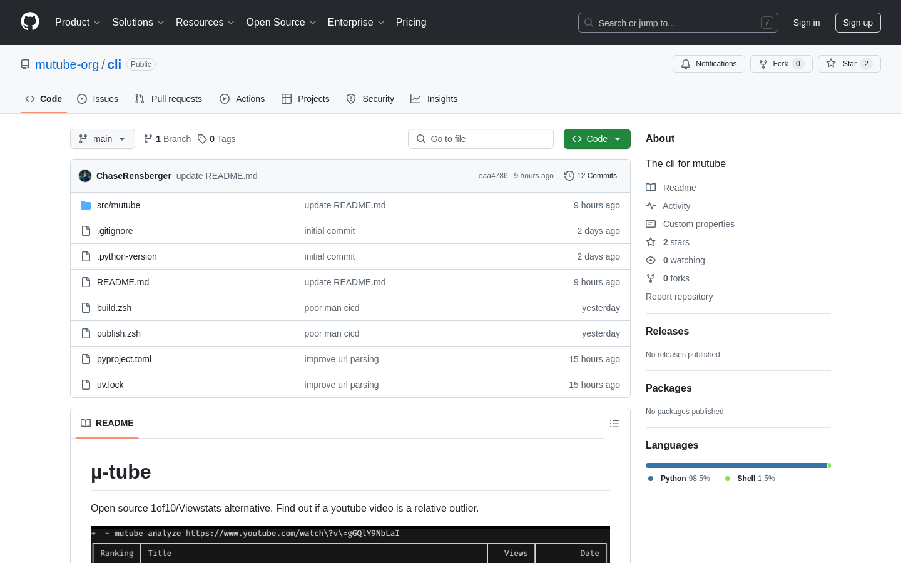This screenshot has width=901, height=563.
Task: Open the cli repository name link
Action: [115, 64]
